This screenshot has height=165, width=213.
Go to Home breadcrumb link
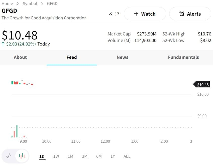pos(7,4)
